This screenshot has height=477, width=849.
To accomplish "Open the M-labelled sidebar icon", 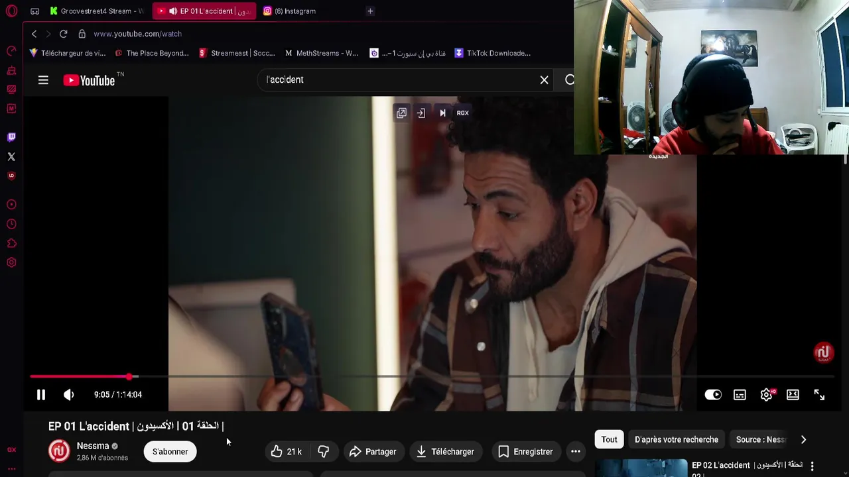I will tap(11, 109).
